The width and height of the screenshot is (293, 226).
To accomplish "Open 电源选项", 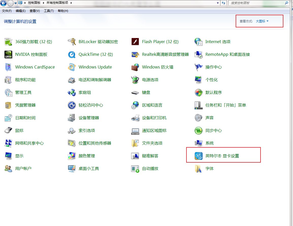I will click(x=151, y=80).
